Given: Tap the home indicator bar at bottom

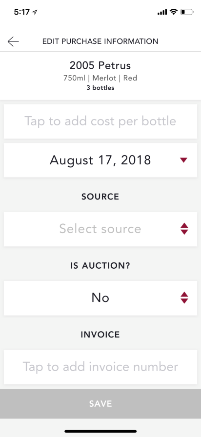Looking at the screenshot, I should click(x=100, y=431).
